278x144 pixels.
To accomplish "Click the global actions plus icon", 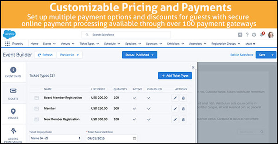I will (x=240, y=35).
